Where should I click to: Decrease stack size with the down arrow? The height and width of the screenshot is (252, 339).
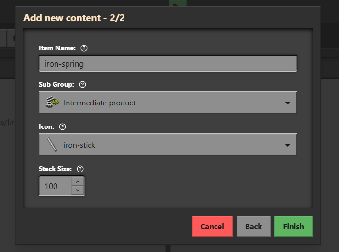pos(78,190)
